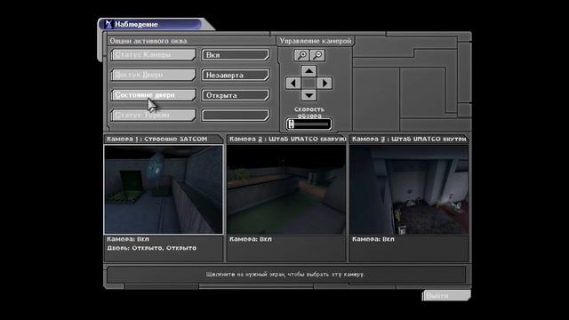Click the zoom out magnifier icon
The image size is (569, 320).
point(318,55)
